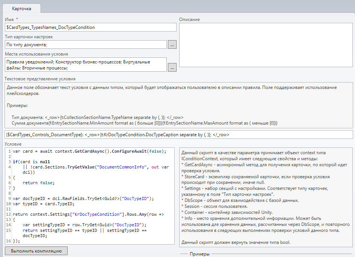Select the По типу документа settings type field
The image size is (355, 257).
tap(86, 45)
